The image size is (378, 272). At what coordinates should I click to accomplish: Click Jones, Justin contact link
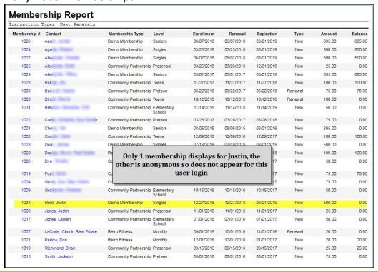pyautogui.click(x=56, y=211)
